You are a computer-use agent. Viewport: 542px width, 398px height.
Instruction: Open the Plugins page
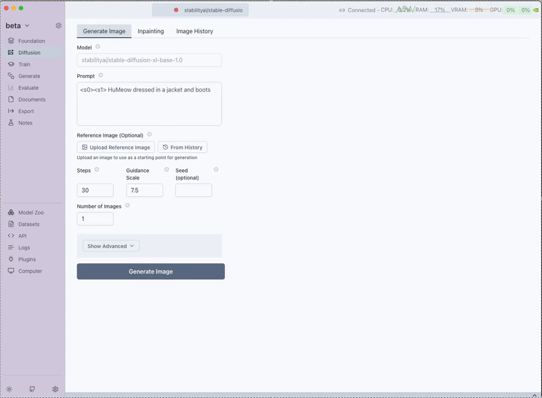(26, 259)
